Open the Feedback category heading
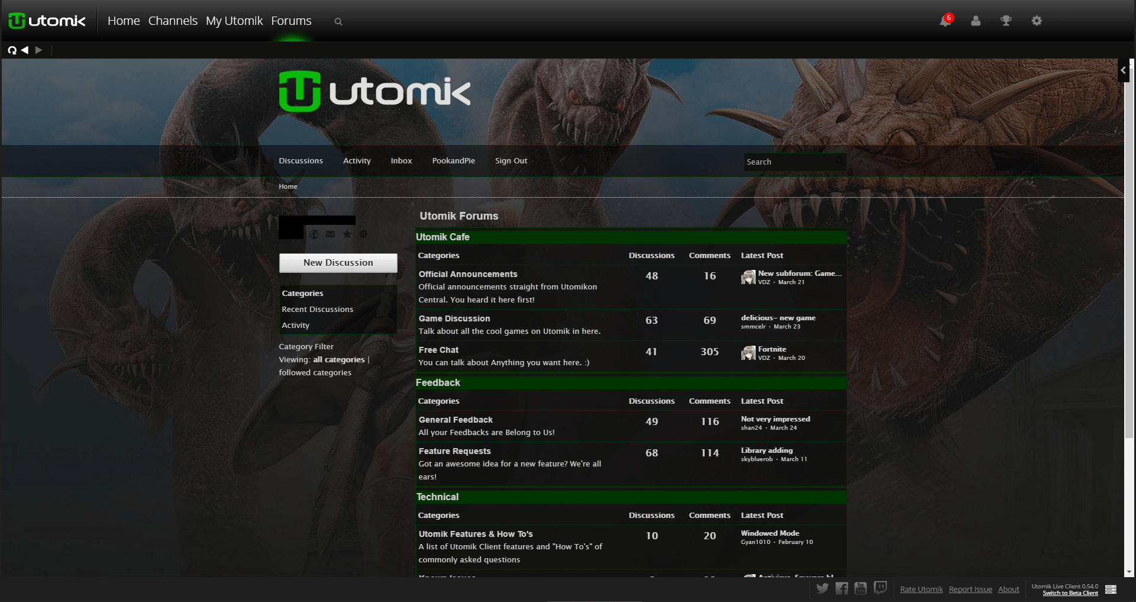Screen dimensions: 1136x602 (438, 382)
